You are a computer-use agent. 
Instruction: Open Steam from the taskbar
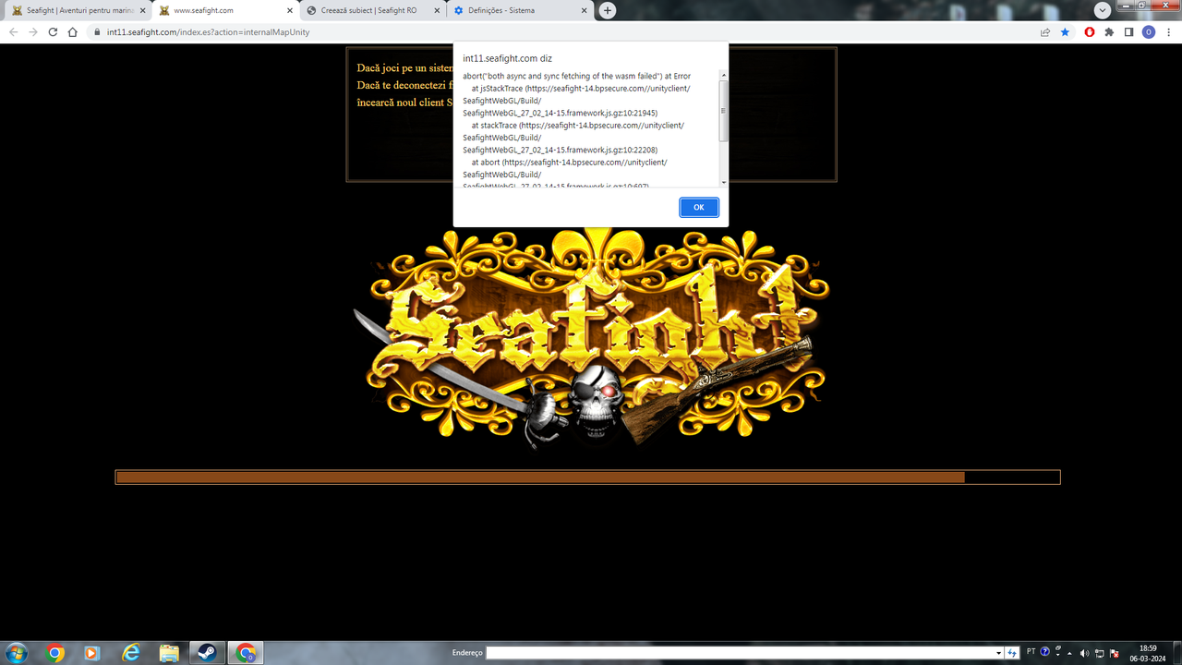(x=207, y=653)
